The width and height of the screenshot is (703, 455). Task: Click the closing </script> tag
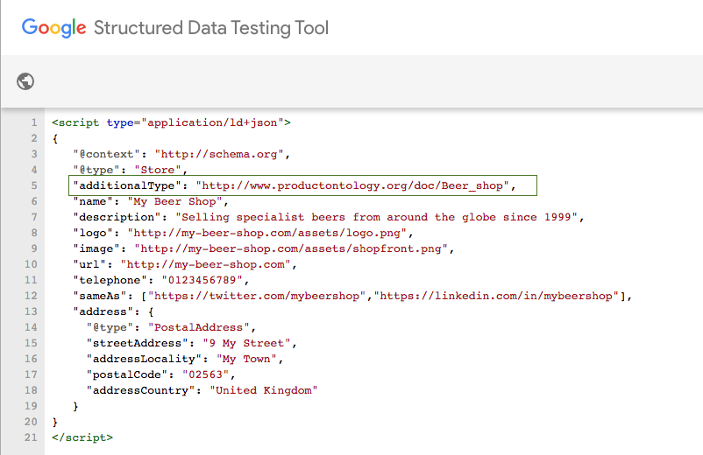[82, 437]
